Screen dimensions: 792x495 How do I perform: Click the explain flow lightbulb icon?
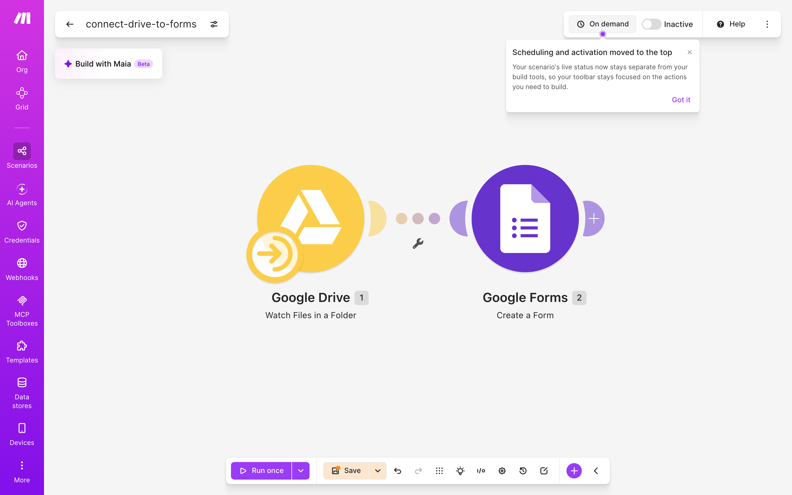click(460, 471)
